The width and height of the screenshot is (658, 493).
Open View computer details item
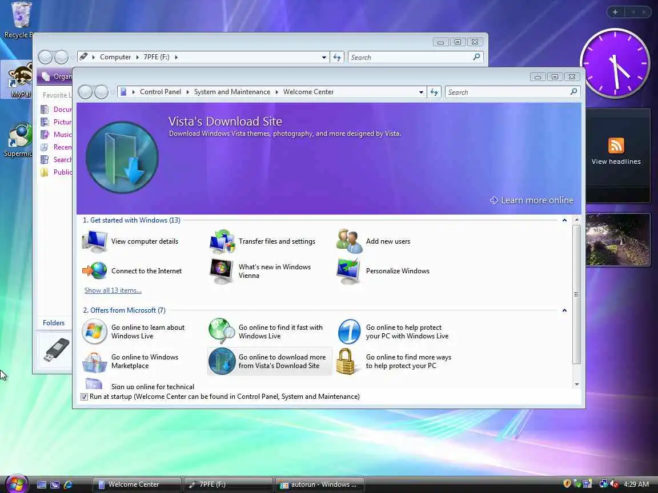point(131,241)
